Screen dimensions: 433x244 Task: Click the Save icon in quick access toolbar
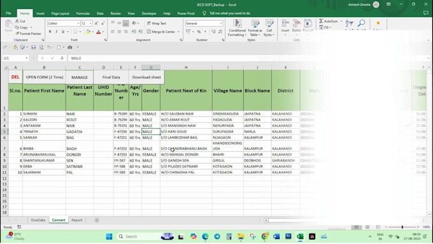tap(33, 47)
